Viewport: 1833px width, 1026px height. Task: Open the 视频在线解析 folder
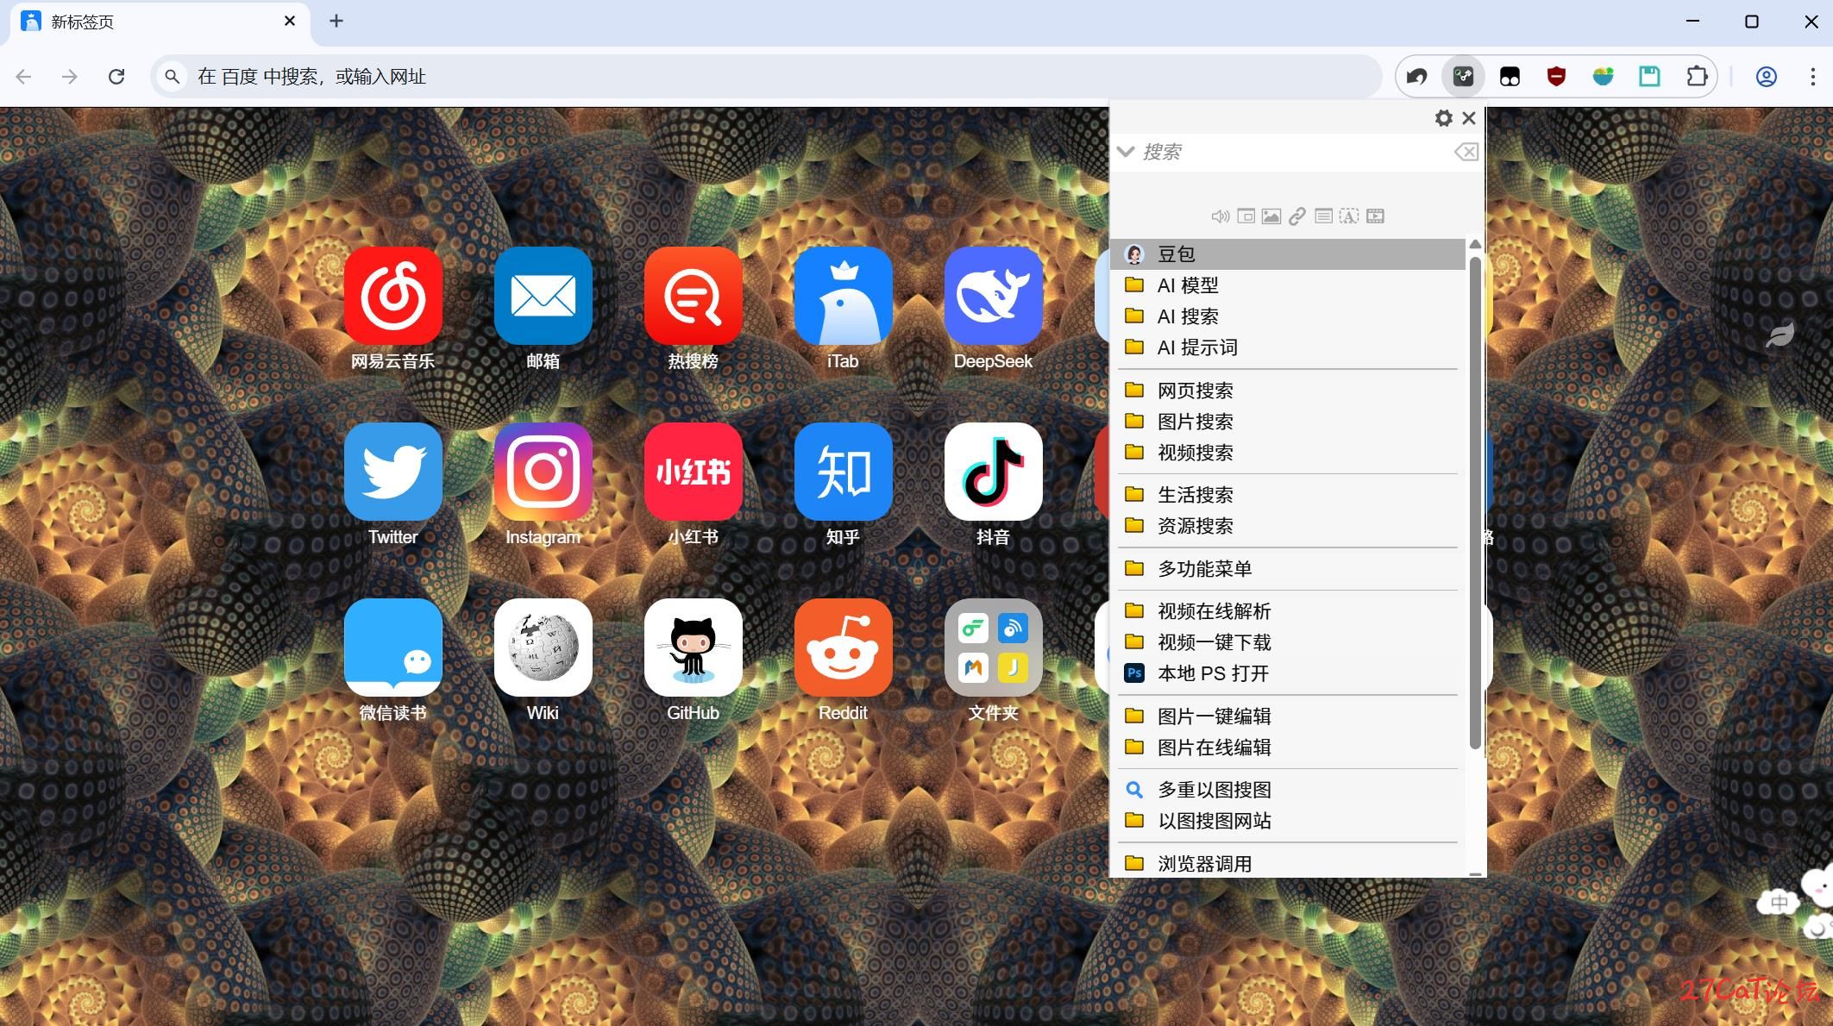(x=1288, y=611)
